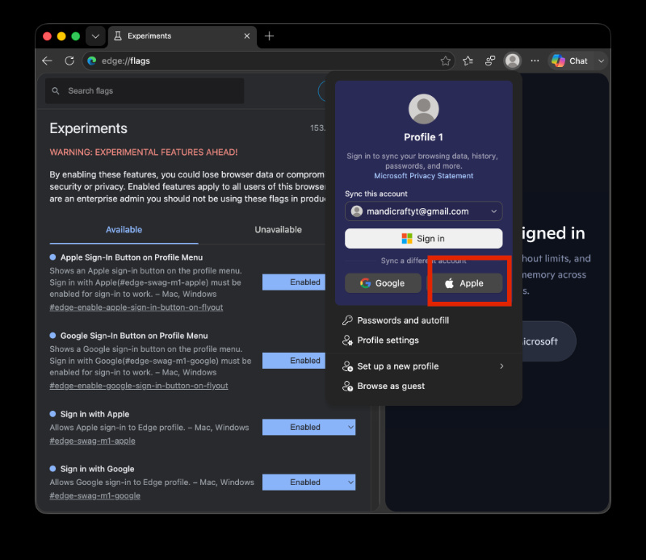Open Google Sign-In Button flag Enabled dropdown
The height and width of the screenshot is (560, 646).
(x=294, y=361)
